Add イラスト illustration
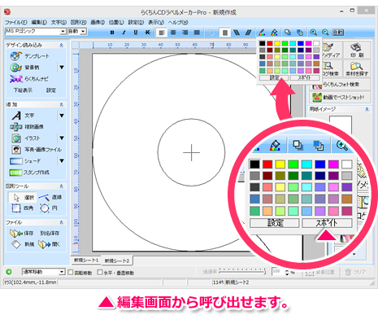Screen dimensions: 378x324 coord(26,138)
